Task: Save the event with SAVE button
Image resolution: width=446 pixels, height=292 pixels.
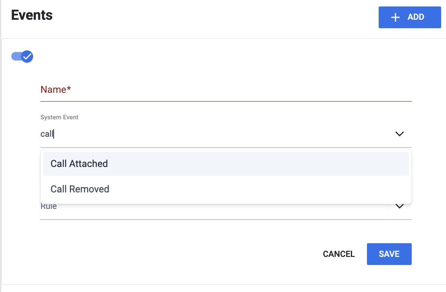Action: (x=389, y=254)
